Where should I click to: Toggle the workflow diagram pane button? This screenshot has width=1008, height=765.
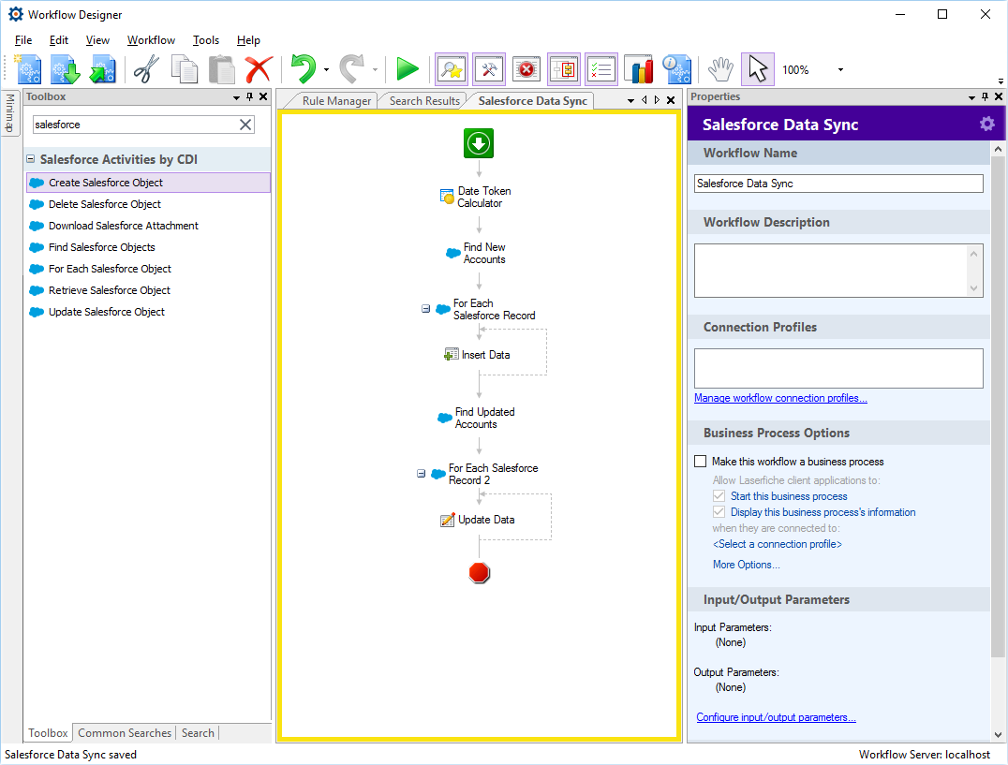click(564, 69)
